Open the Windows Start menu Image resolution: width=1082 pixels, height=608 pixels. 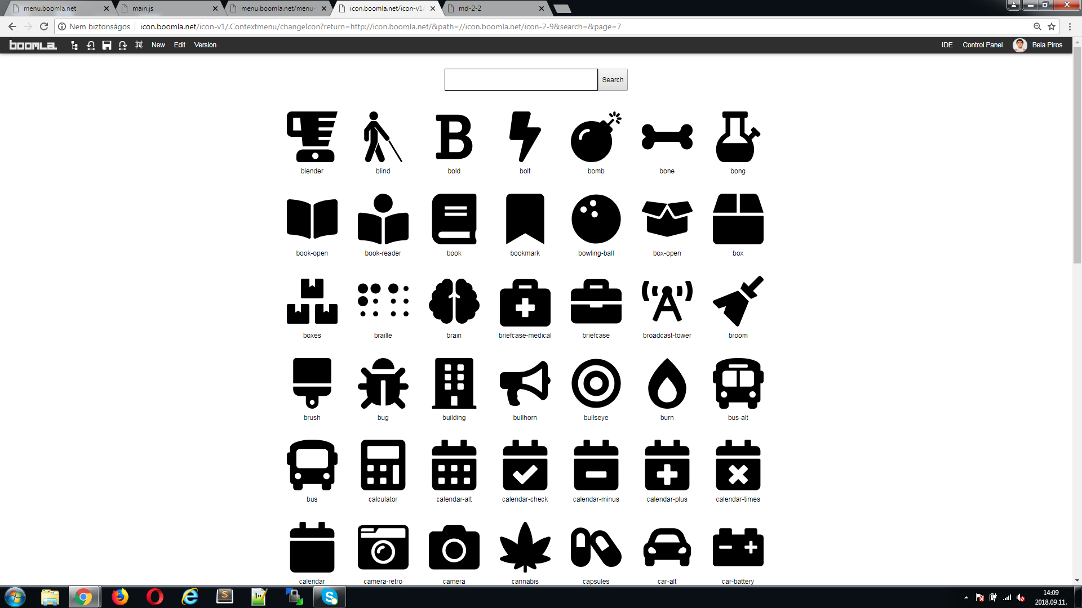(x=15, y=597)
